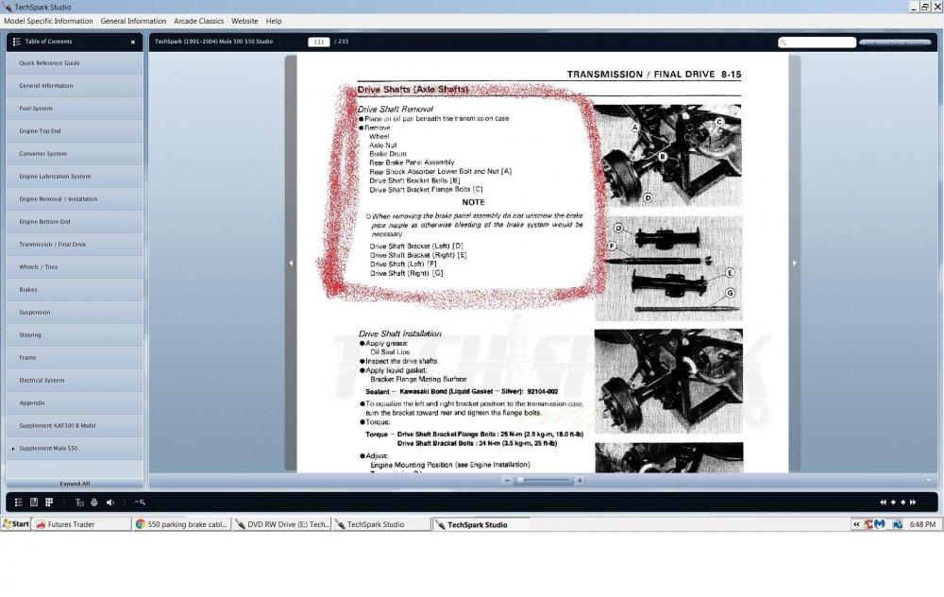
Task: Toggle table of contents list icon in bottom toolbar
Action: (19, 503)
